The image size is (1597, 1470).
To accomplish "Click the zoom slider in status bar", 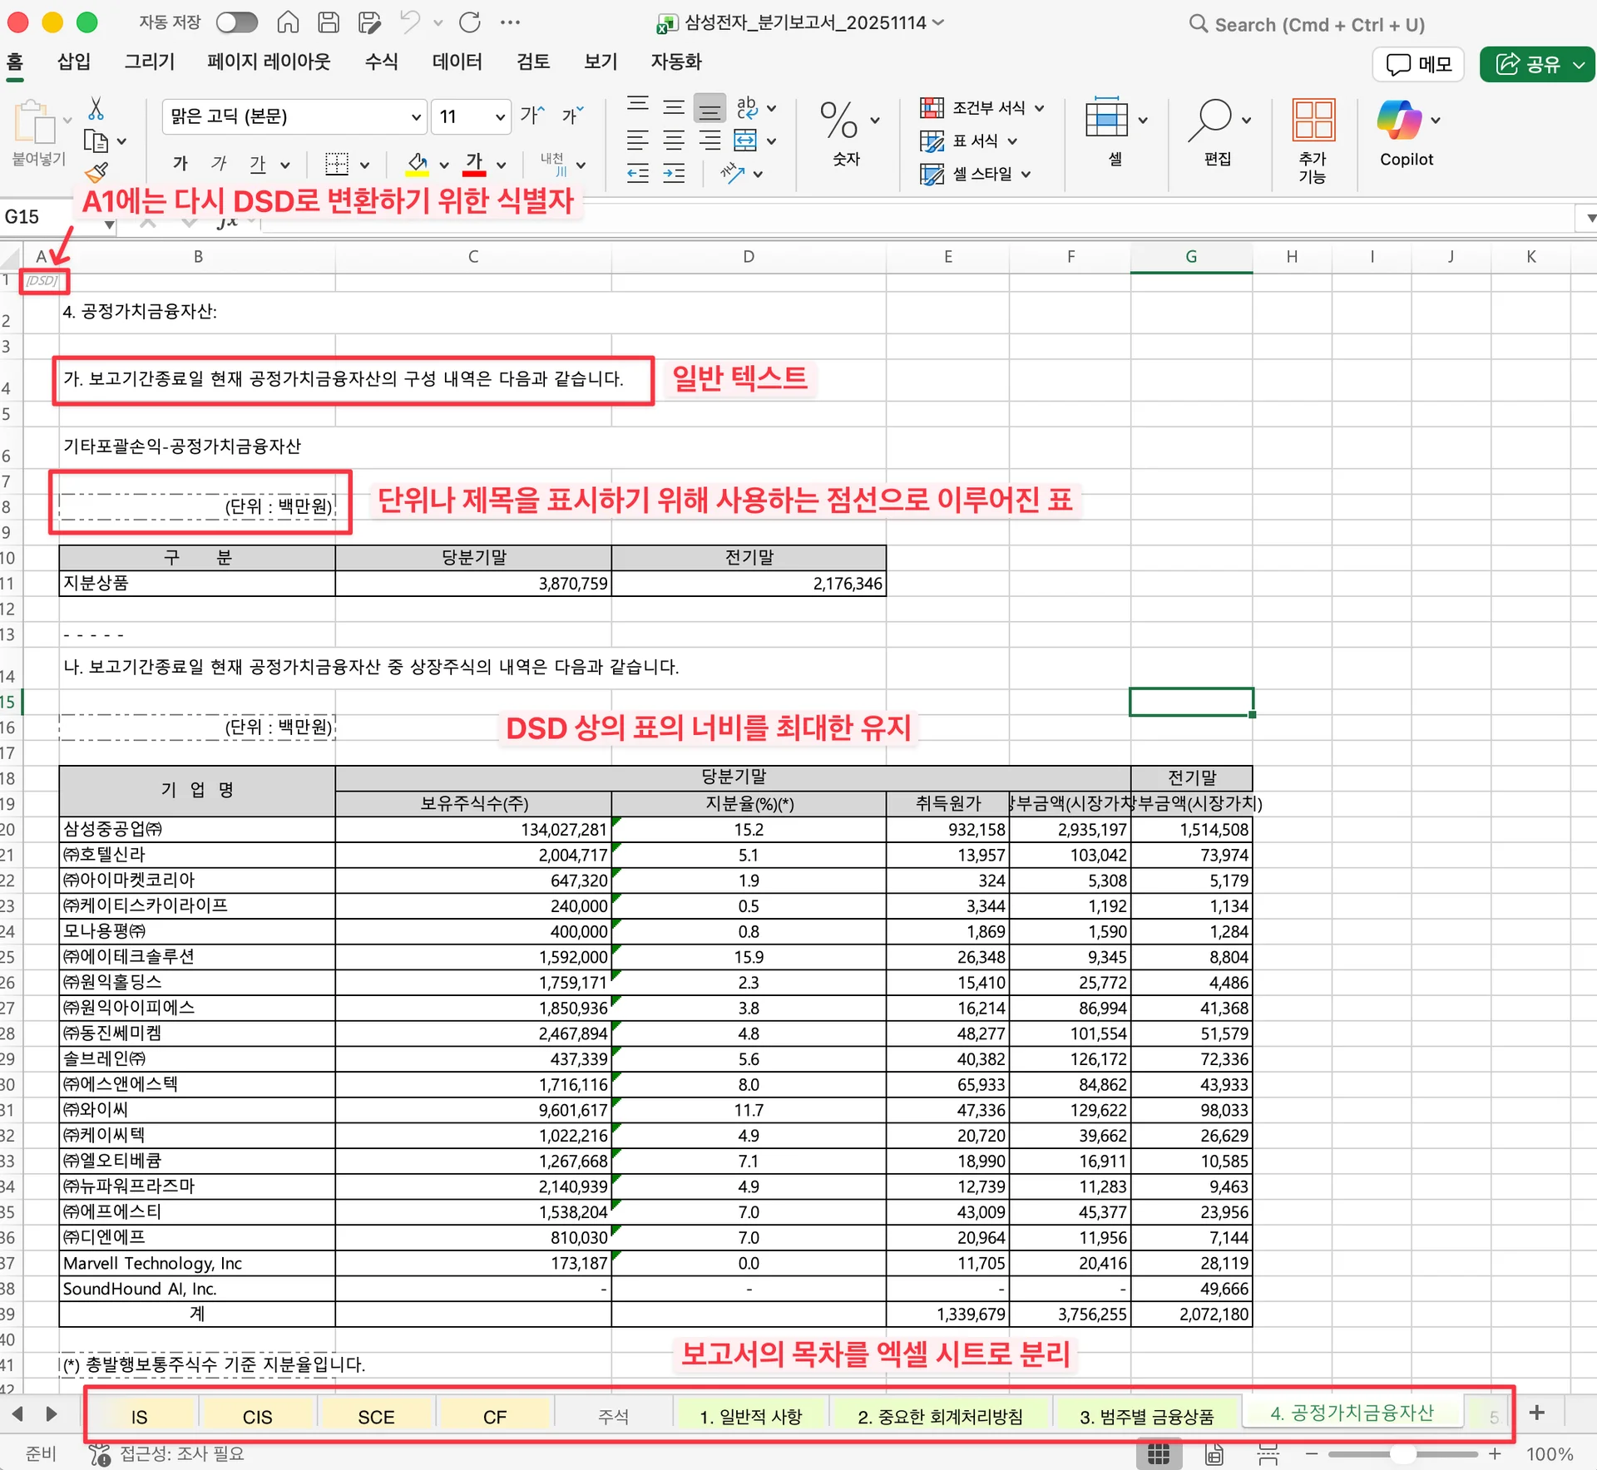I will tap(1402, 1453).
